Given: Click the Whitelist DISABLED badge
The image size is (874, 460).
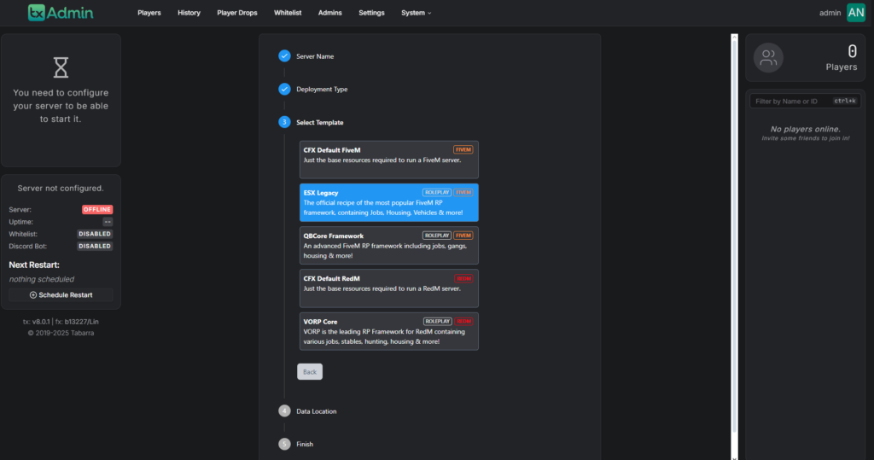Looking at the screenshot, I should pyautogui.click(x=95, y=234).
